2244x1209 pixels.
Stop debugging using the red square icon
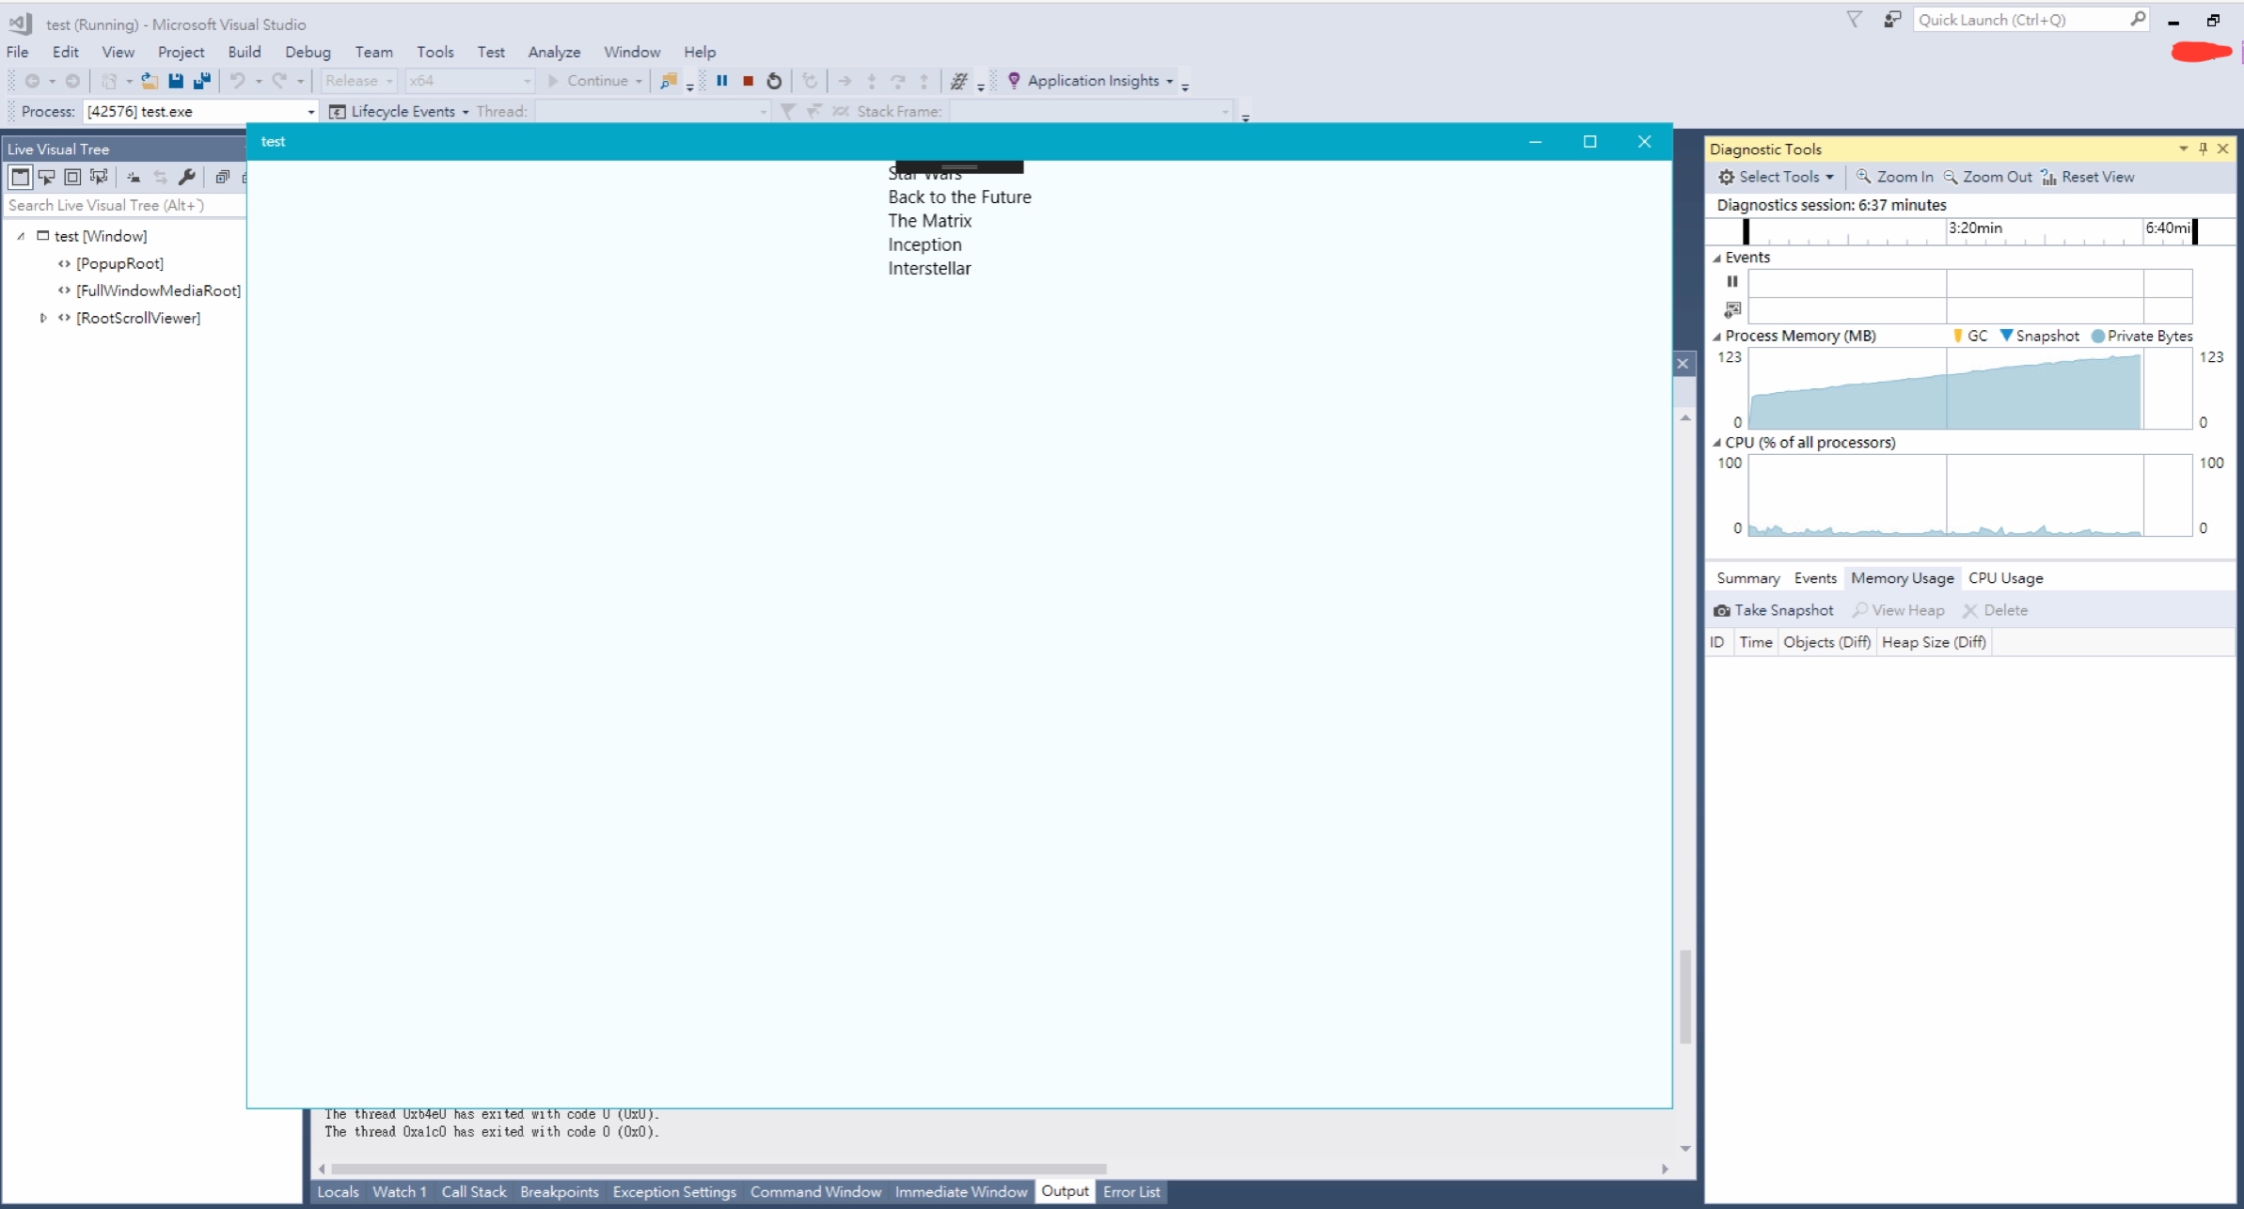tap(748, 81)
